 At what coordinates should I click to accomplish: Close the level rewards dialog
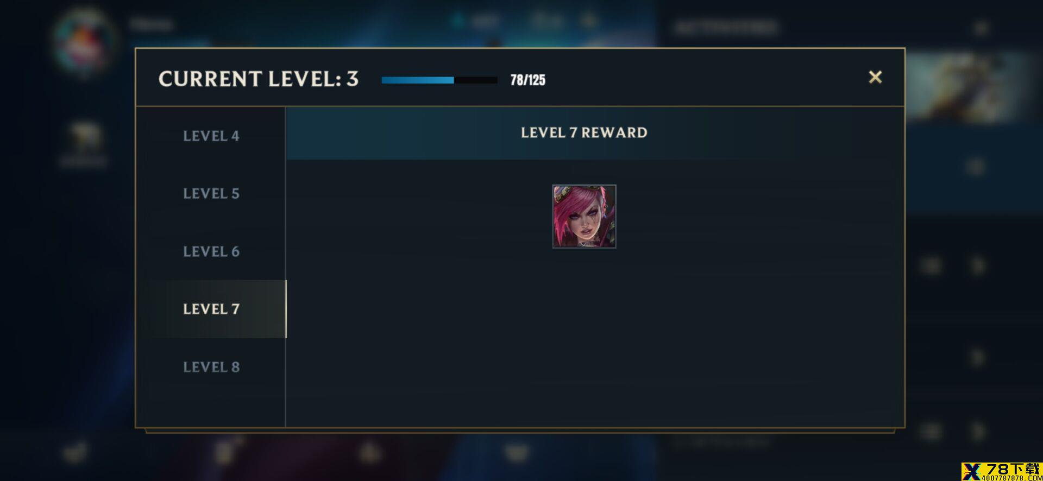(875, 77)
